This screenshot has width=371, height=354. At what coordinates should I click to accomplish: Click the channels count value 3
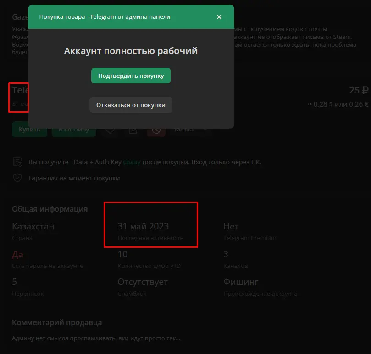coord(226,254)
